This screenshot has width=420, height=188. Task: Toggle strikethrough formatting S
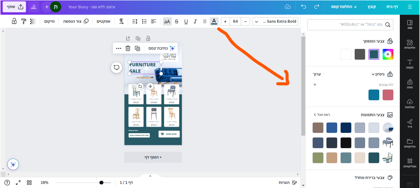[x=176, y=22]
